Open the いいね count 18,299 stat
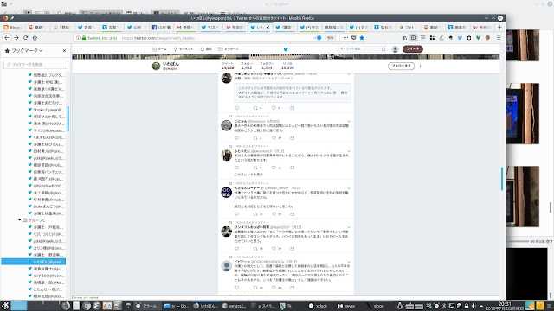The image size is (554, 311). click(x=287, y=66)
